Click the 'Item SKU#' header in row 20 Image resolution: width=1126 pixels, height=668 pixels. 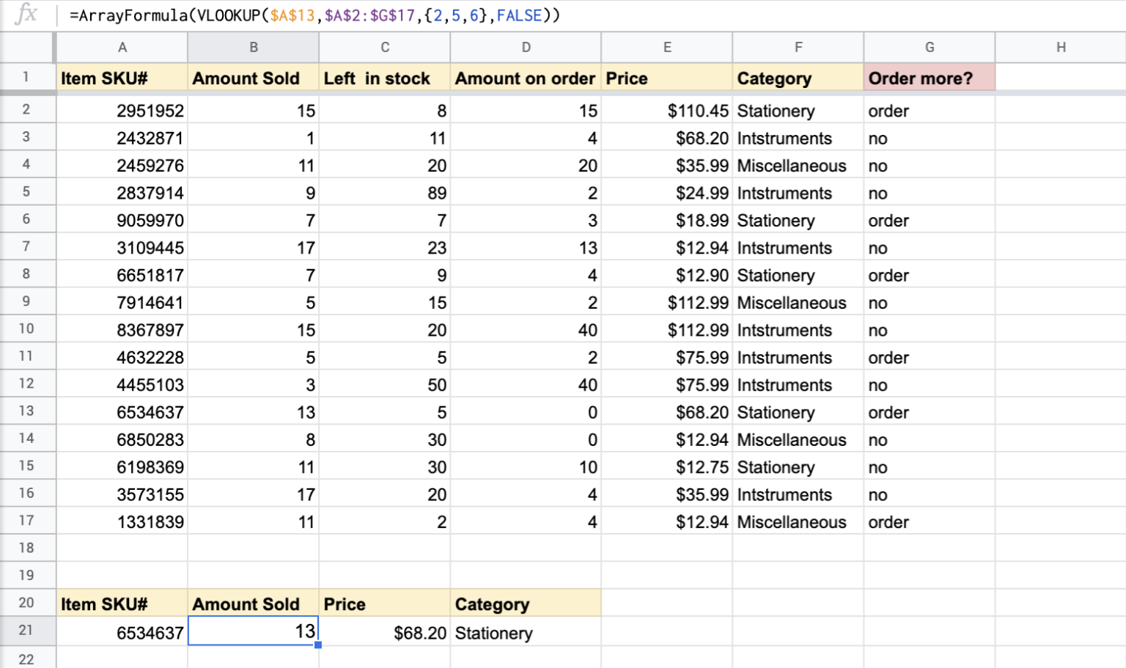[122, 603]
